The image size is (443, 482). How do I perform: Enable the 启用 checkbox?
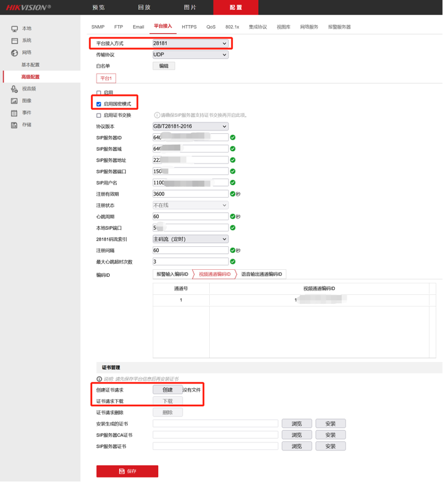pos(99,93)
